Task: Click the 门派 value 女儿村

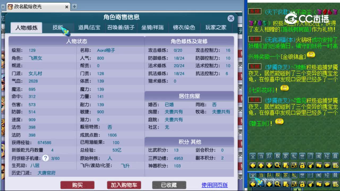Action: tap(35, 73)
